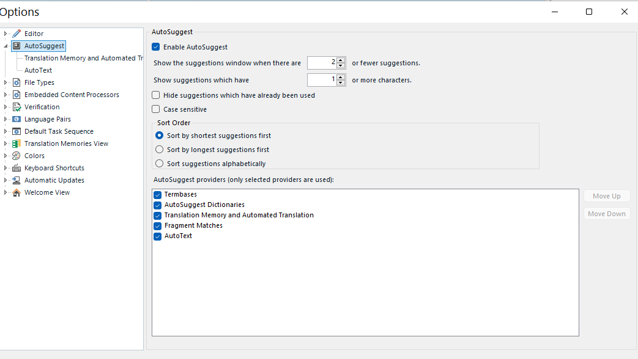Click the Language Pairs icon
The height and width of the screenshot is (359, 638).
[x=17, y=119]
